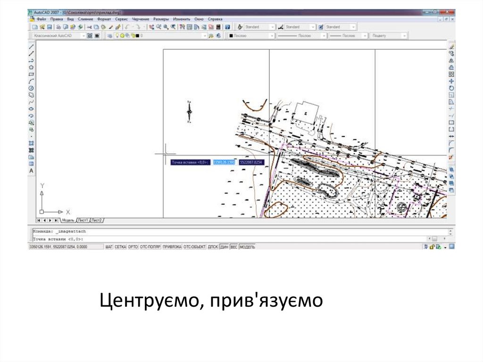
Task: Open Layer Properties Manager icon
Action: (110, 35)
